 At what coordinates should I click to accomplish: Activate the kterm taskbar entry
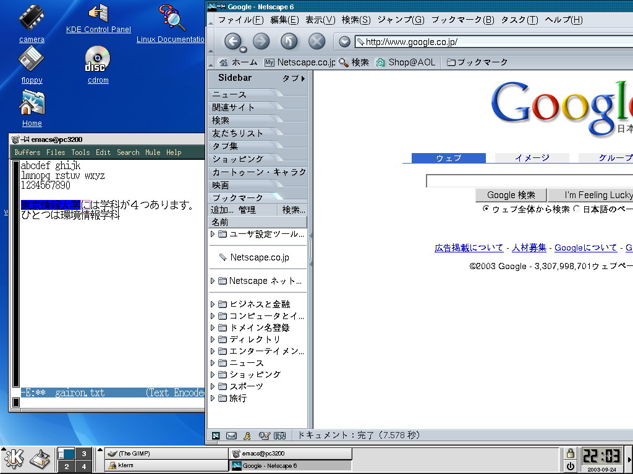point(166,465)
